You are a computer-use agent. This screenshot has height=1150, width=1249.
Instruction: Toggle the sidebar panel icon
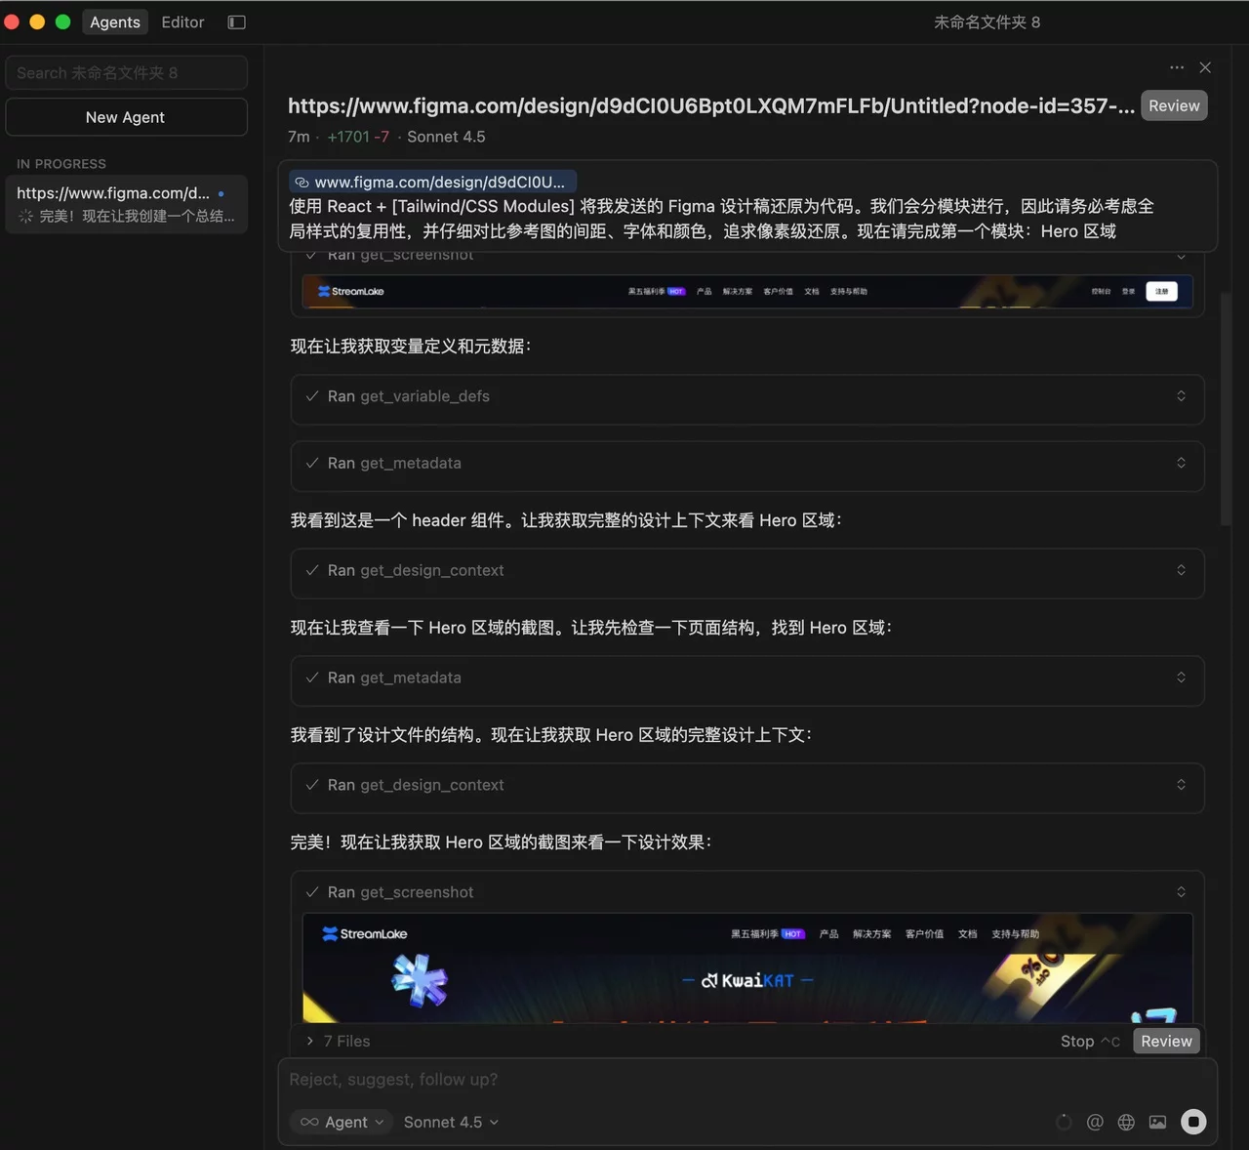[x=236, y=21]
